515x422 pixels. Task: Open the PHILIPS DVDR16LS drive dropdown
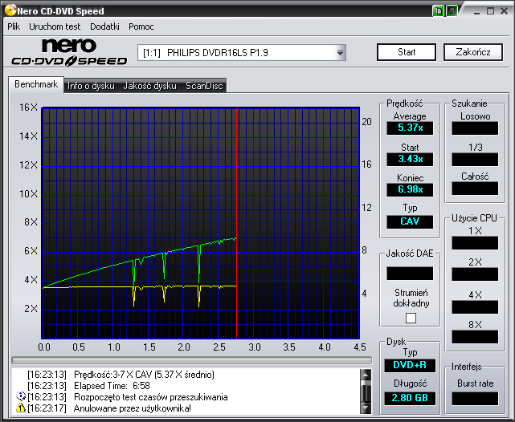coord(242,53)
